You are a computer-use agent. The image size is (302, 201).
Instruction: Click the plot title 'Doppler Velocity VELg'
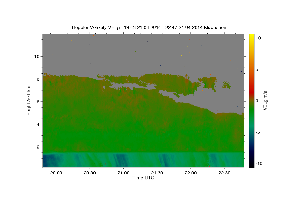coord(96,27)
